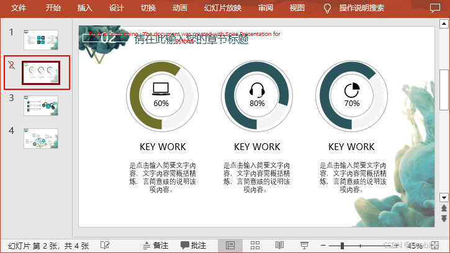Switch to Normal view in status bar

pos(230,246)
